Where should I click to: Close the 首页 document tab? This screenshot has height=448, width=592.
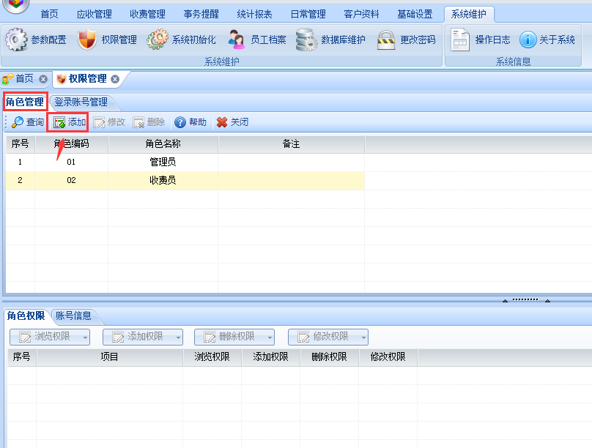(x=43, y=79)
